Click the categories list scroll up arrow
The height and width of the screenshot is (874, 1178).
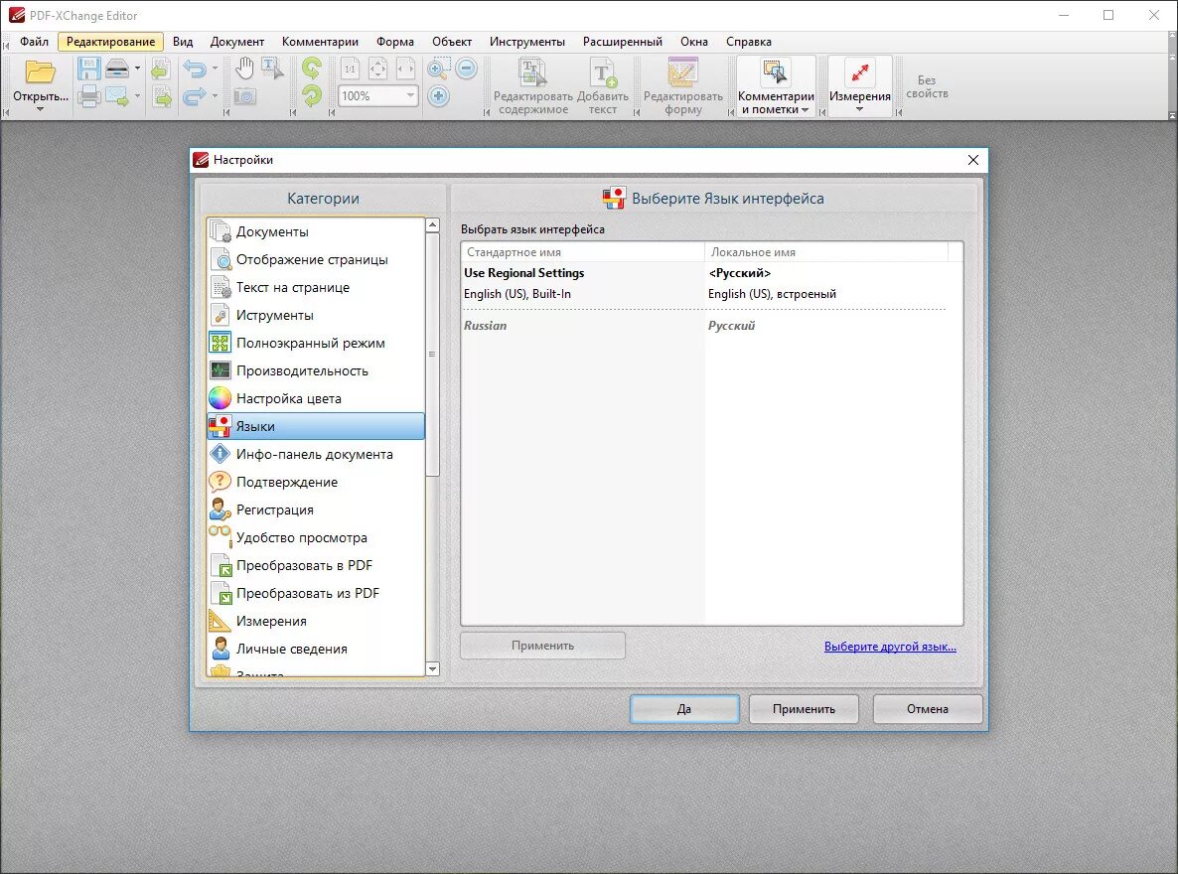(432, 224)
